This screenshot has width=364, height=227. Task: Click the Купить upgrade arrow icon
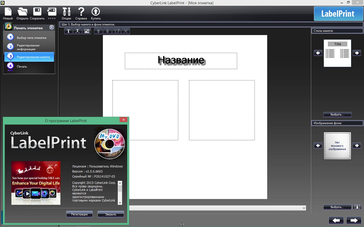(96, 12)
